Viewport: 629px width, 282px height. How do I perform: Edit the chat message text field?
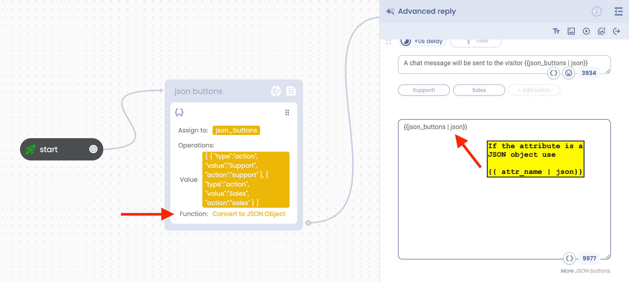(504, 64)
